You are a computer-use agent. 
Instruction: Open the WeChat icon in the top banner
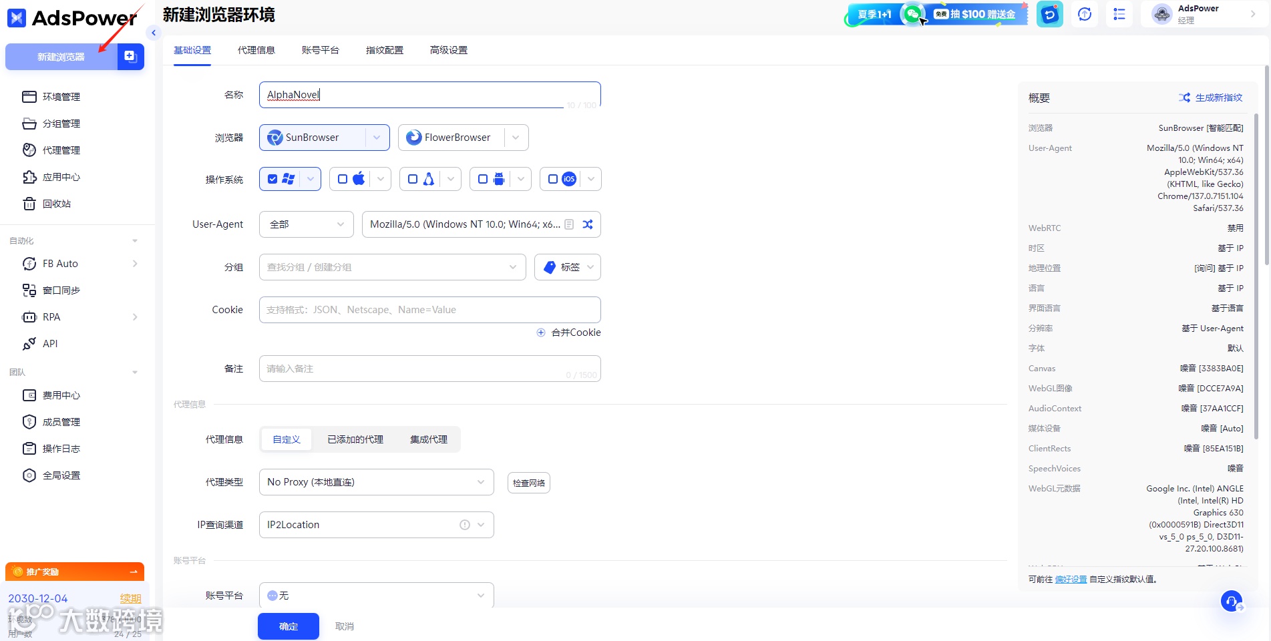tap(912, 14)
